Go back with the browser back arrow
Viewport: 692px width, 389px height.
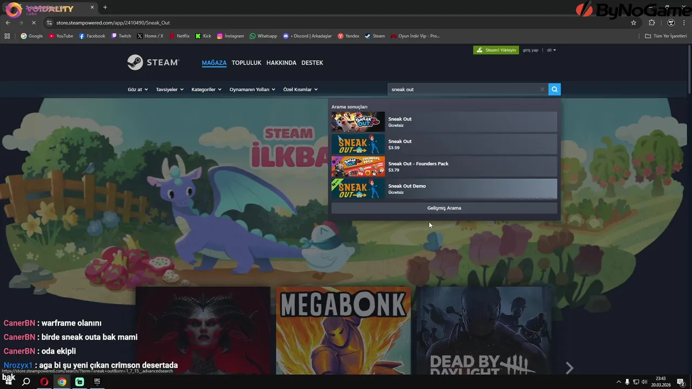click(8, 23)
